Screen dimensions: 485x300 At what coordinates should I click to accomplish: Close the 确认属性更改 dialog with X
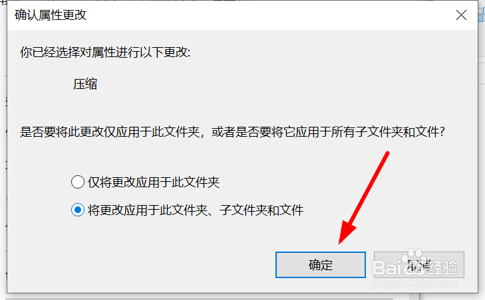pyautogui.click(x=461, y=15)
